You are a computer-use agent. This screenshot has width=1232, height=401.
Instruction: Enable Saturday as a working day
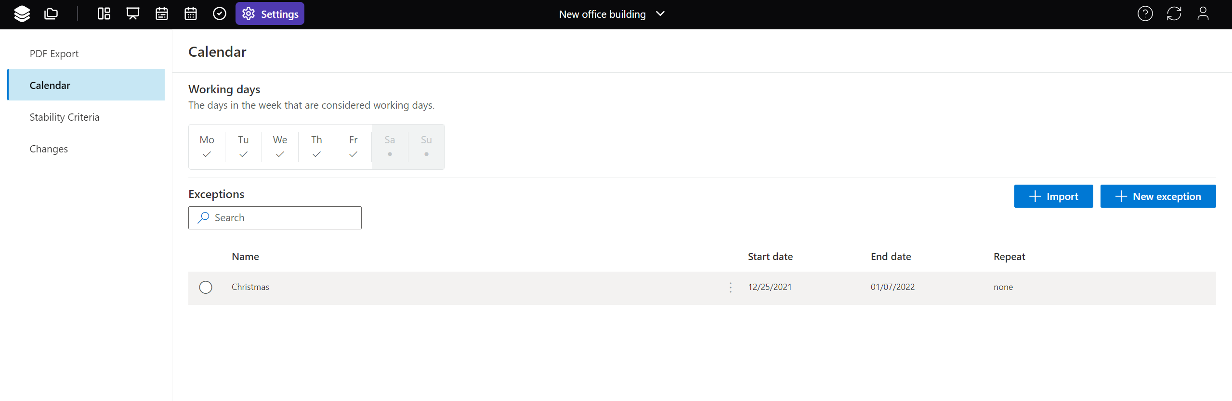pos(390,147)
